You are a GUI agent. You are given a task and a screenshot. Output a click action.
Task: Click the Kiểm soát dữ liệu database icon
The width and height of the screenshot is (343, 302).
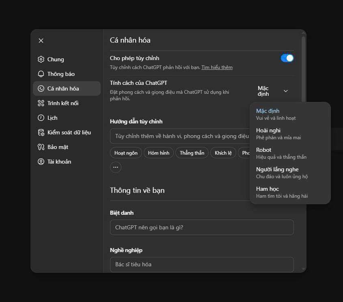(x=41, y=132)
